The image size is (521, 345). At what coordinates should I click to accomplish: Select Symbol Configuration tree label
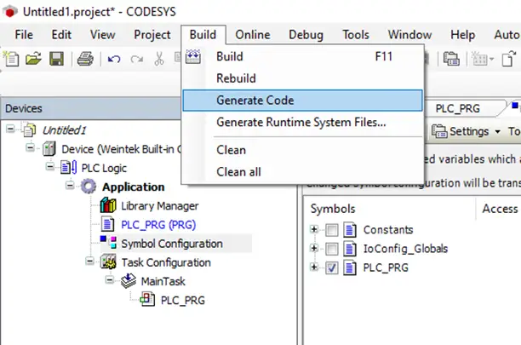tap(172, 244)
